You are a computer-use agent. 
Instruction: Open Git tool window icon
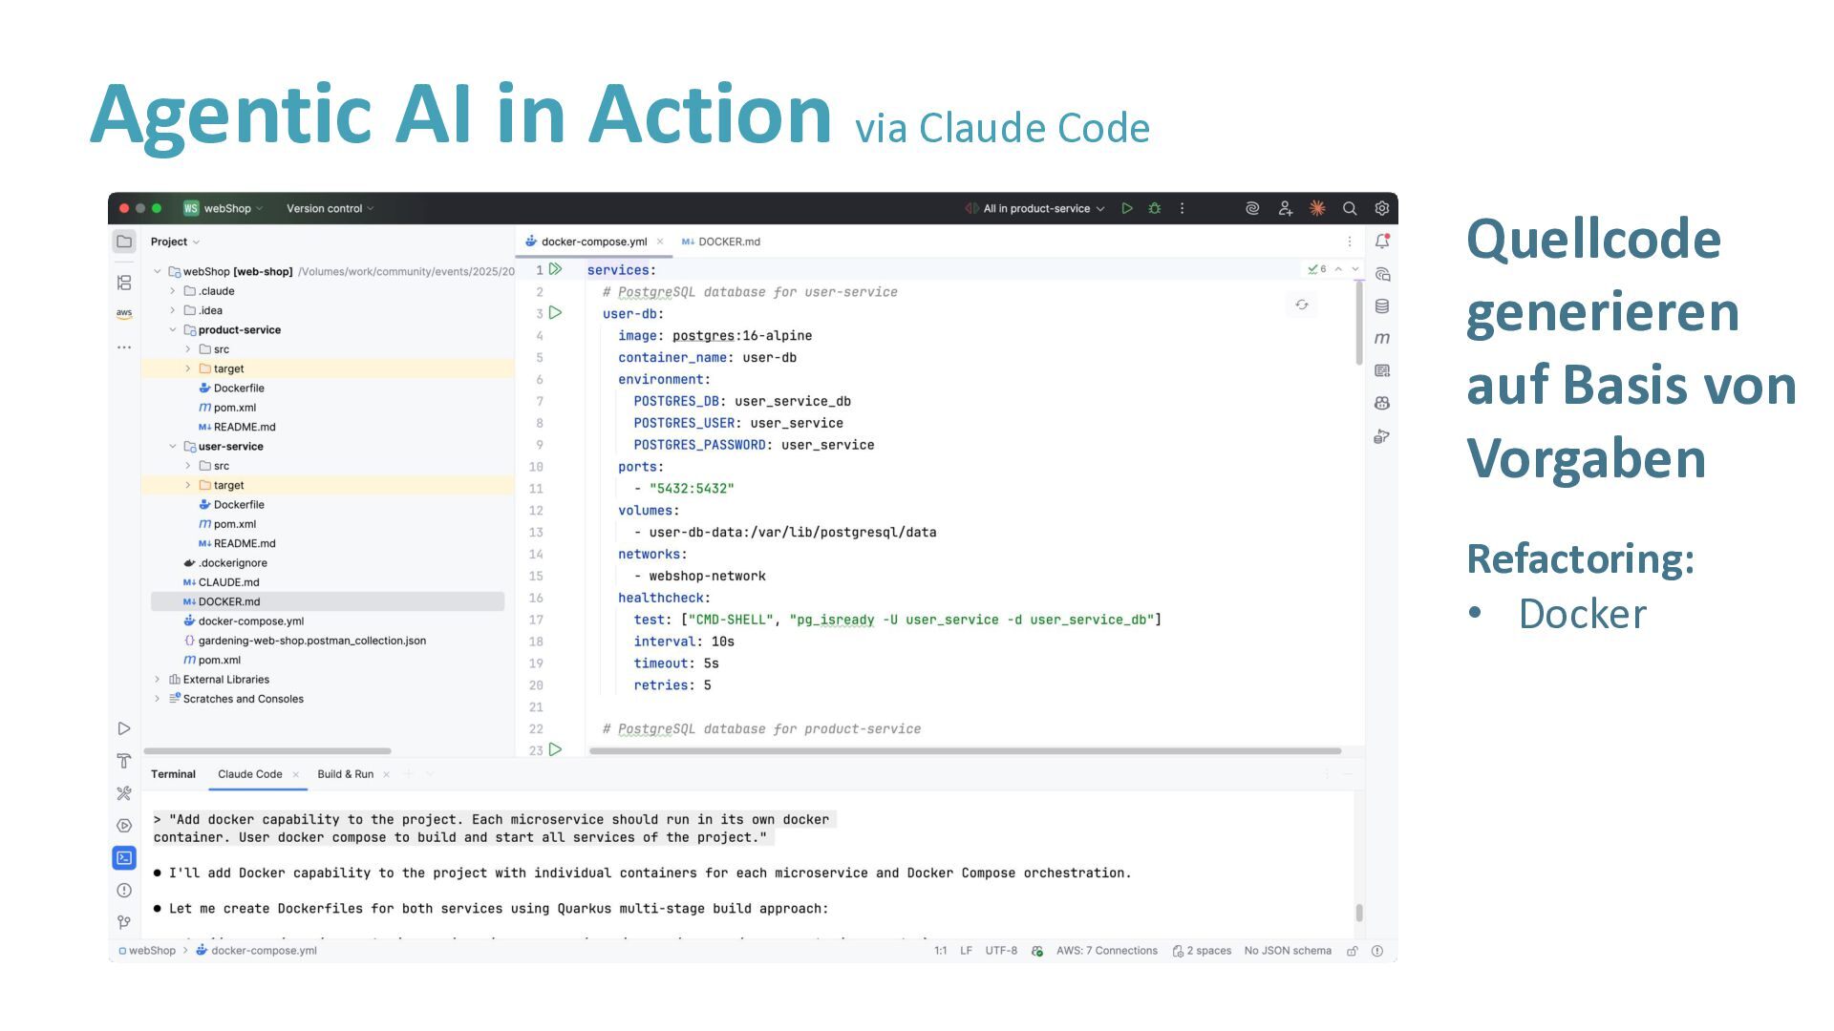tap(124, 922)
